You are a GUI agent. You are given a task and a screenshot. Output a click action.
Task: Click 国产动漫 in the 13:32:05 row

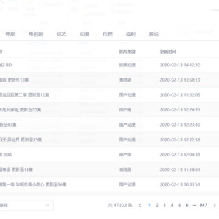[x=127, y=95]
